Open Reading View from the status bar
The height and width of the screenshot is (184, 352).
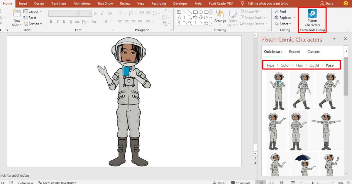[x=282, y=182]
